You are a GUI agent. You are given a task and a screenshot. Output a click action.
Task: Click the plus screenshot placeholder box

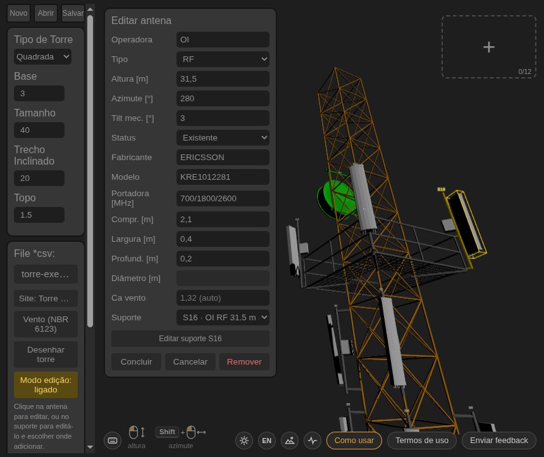click(x=489, y=47)
